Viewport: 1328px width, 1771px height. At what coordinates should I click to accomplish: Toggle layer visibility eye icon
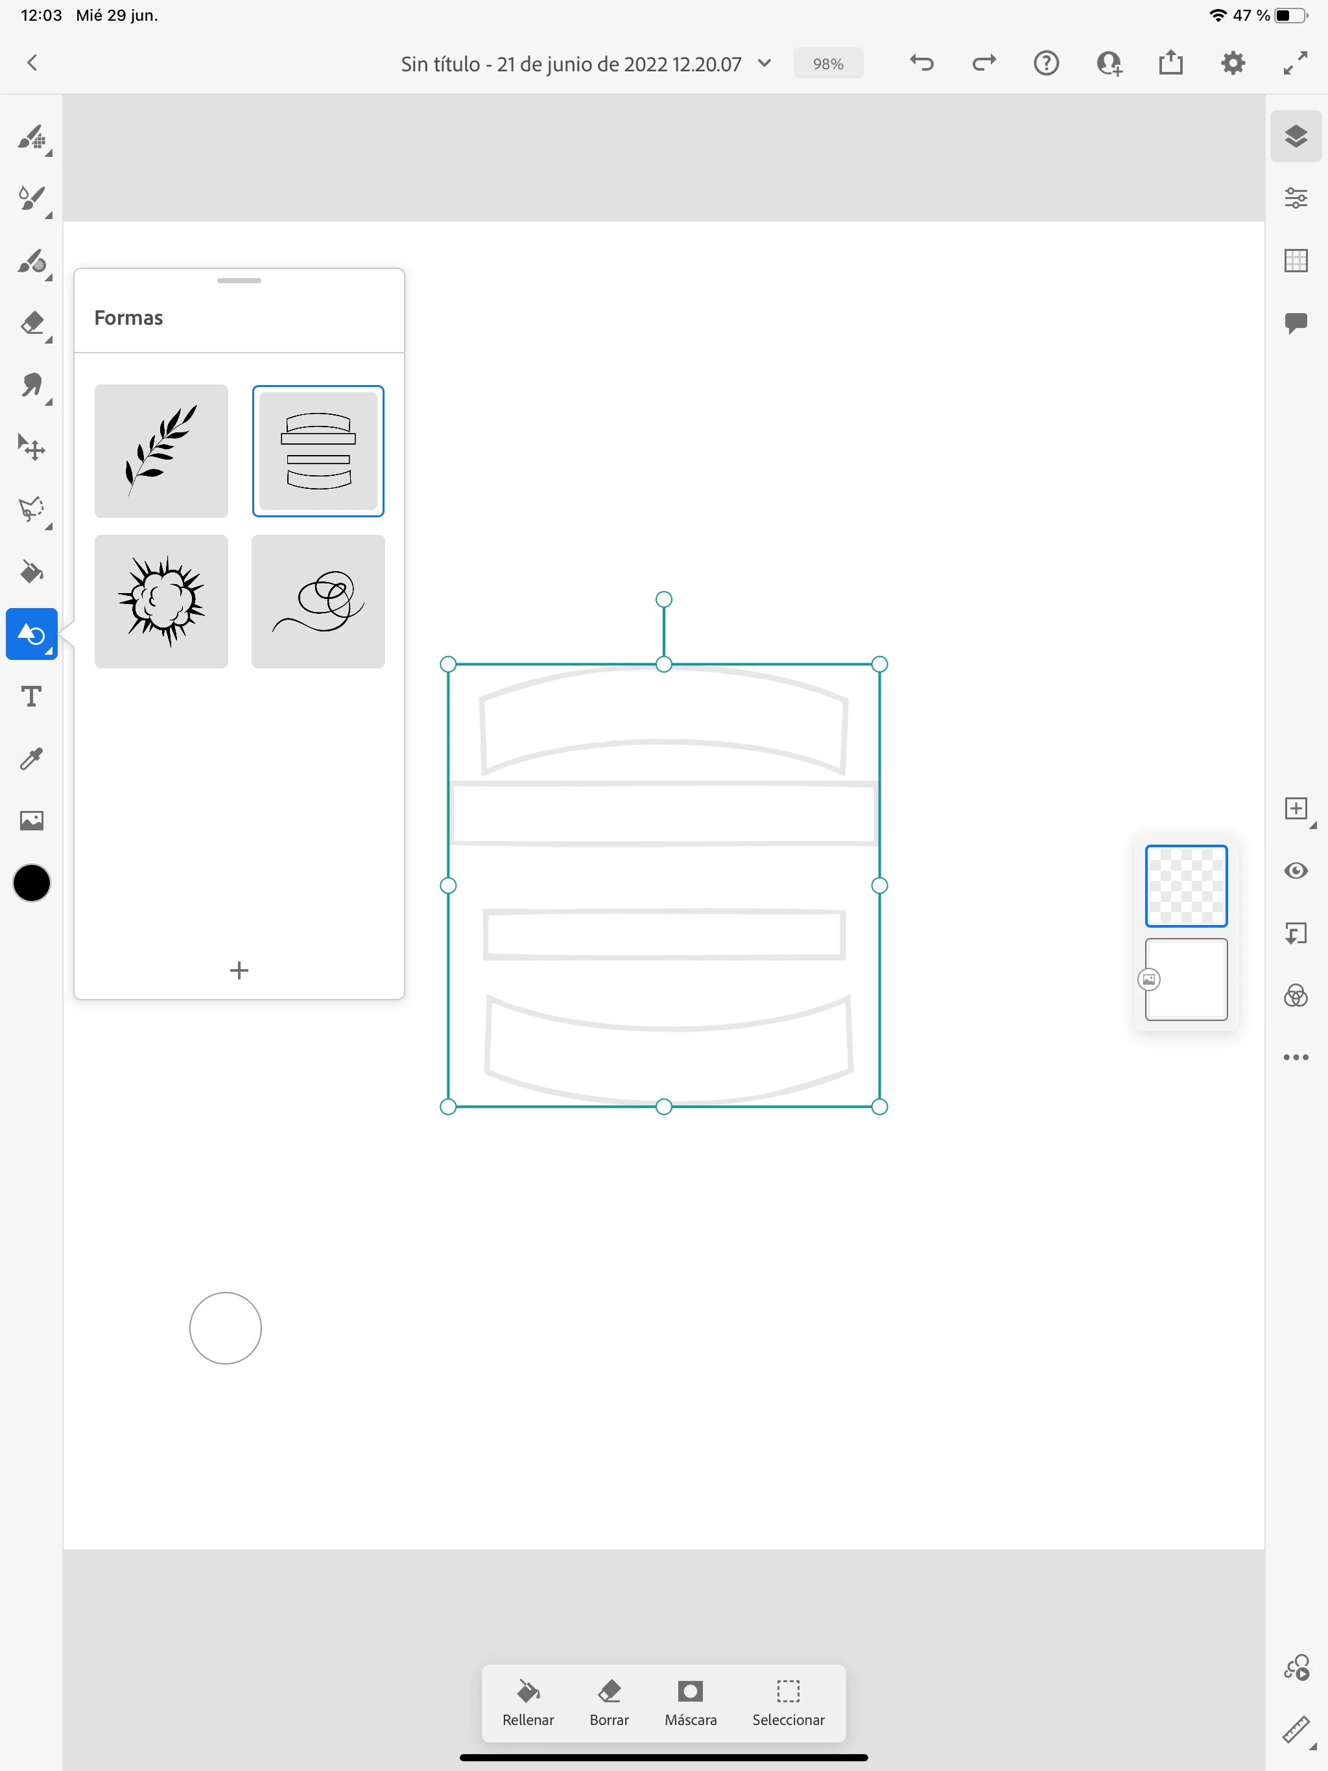pyautogui.click(x=1295, y=871)
